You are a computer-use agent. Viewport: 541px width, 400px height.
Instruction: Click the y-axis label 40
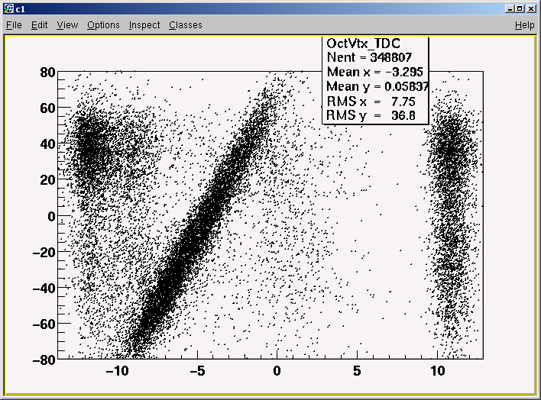pos(47,144)
